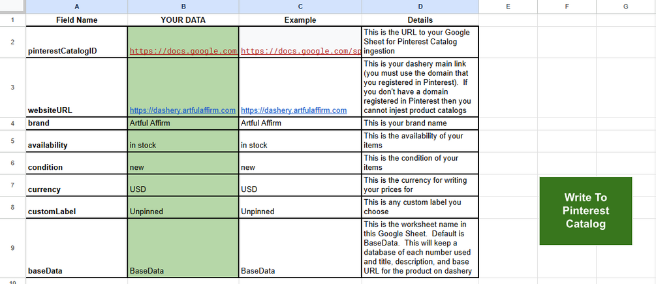Select the Pinterest Catalog ingestion details cell
This screenshot has height=284, width=656.
pyautogui.click(x=420, y=42)
